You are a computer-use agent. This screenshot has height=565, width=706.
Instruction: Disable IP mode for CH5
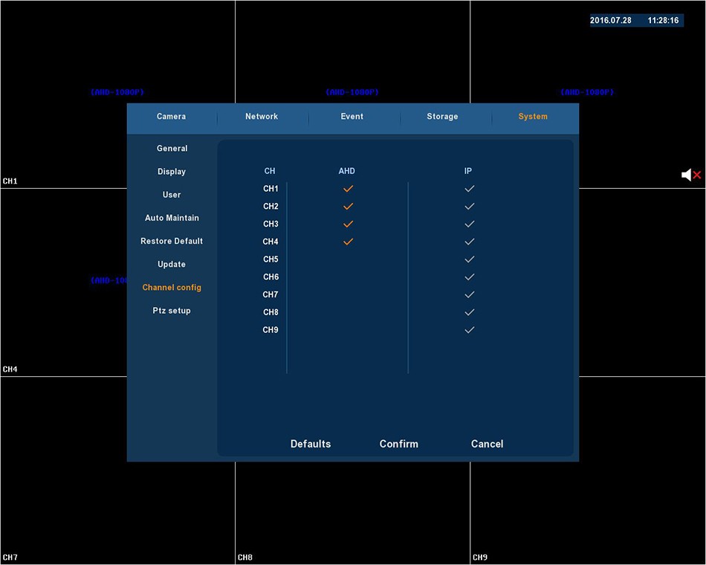tap(469, 259)
